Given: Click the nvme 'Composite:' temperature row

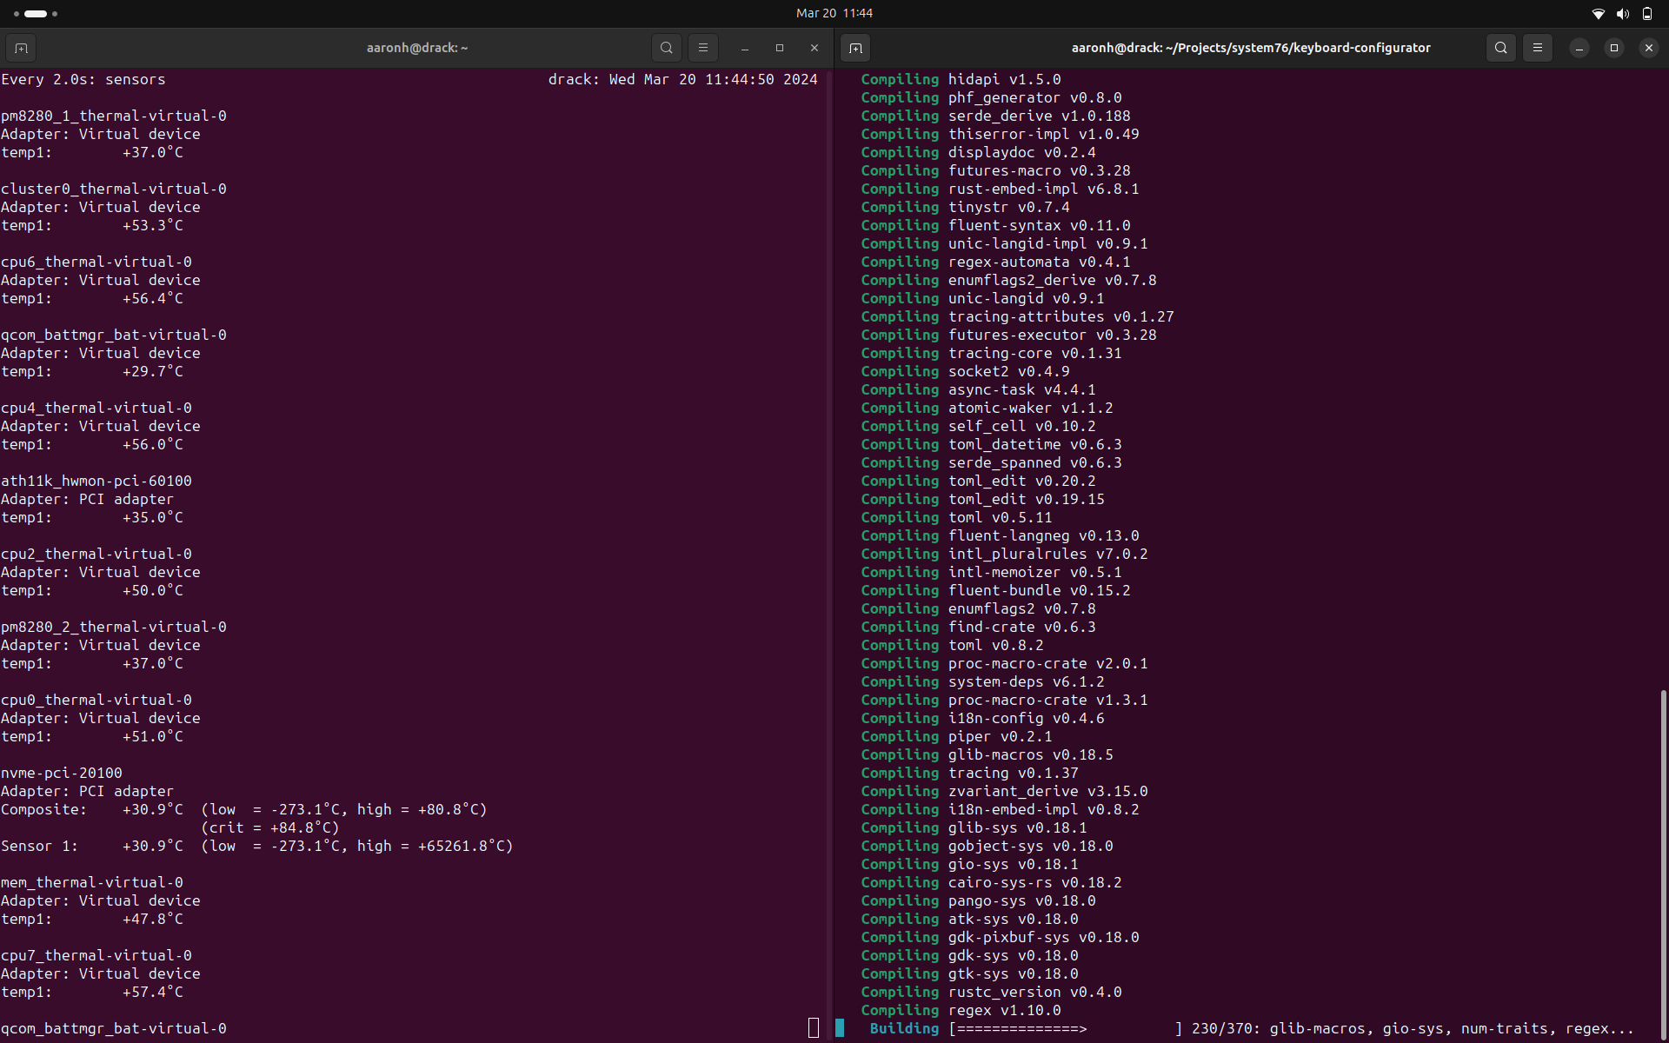Looking at the screenshot, I should click(x=244, y=809).
